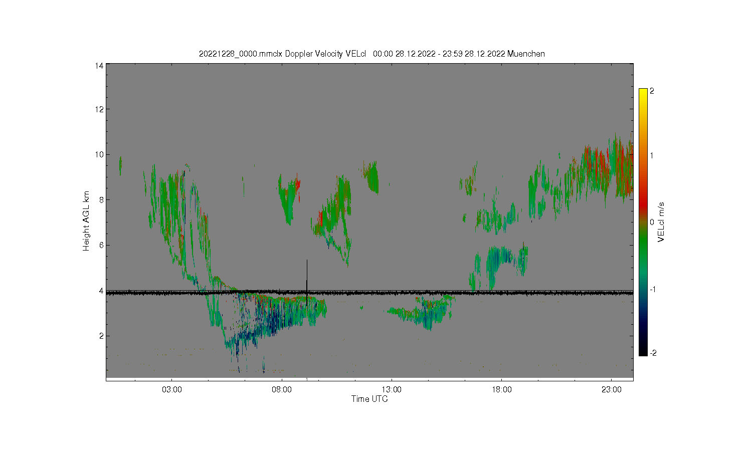Click the plot title mentioning Doppler Velocity VELcl

pos(371,54)
